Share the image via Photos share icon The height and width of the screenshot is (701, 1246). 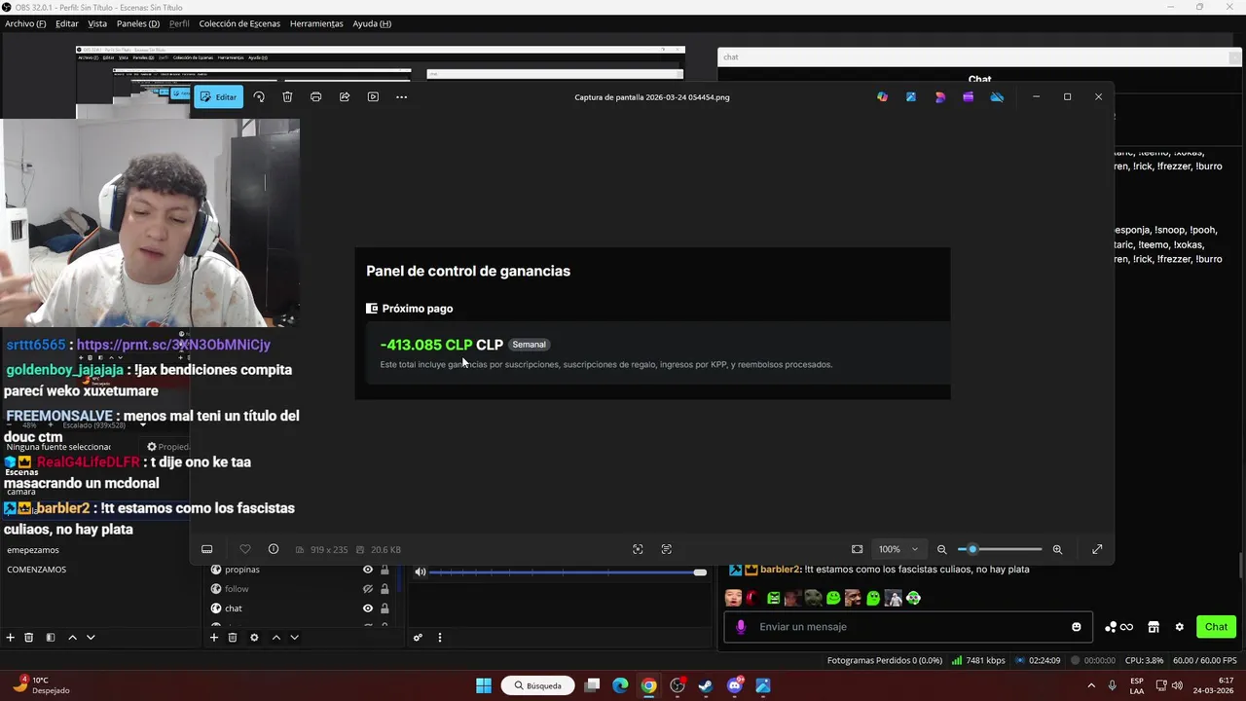[x=345, y=97]
